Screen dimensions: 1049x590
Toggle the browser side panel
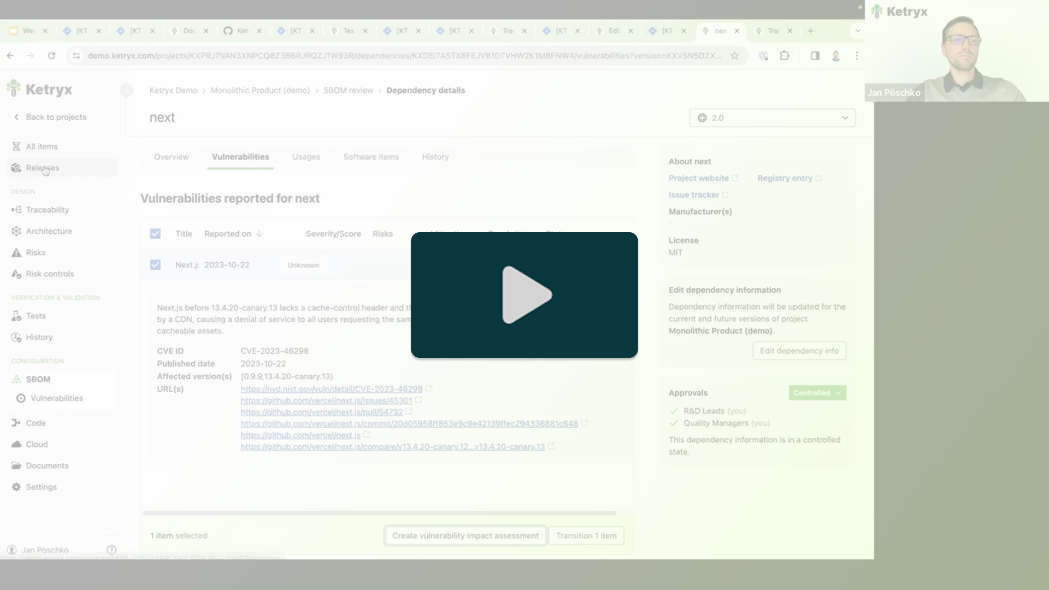tap(815, 56)
